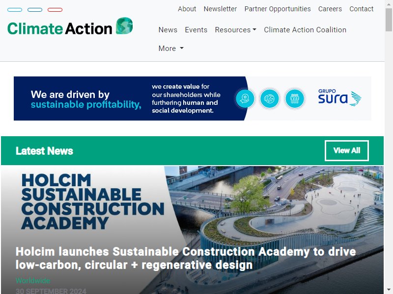Expand the Resources dropdown menu

point(236,30)
